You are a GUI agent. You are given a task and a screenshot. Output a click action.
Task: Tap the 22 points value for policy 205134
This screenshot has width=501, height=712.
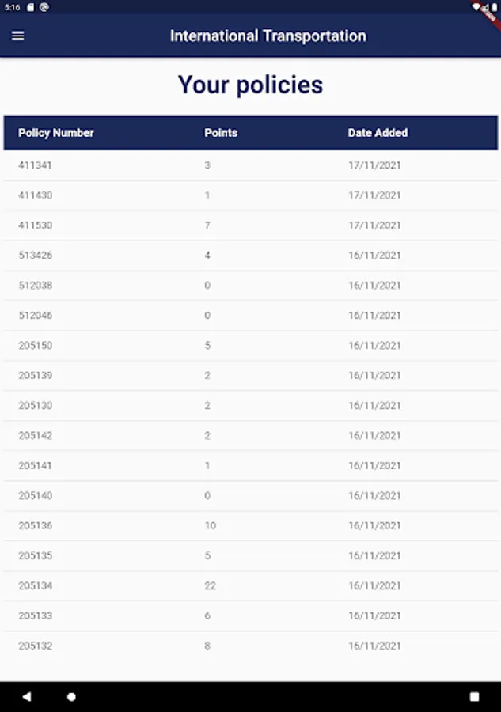coord(210,586)
